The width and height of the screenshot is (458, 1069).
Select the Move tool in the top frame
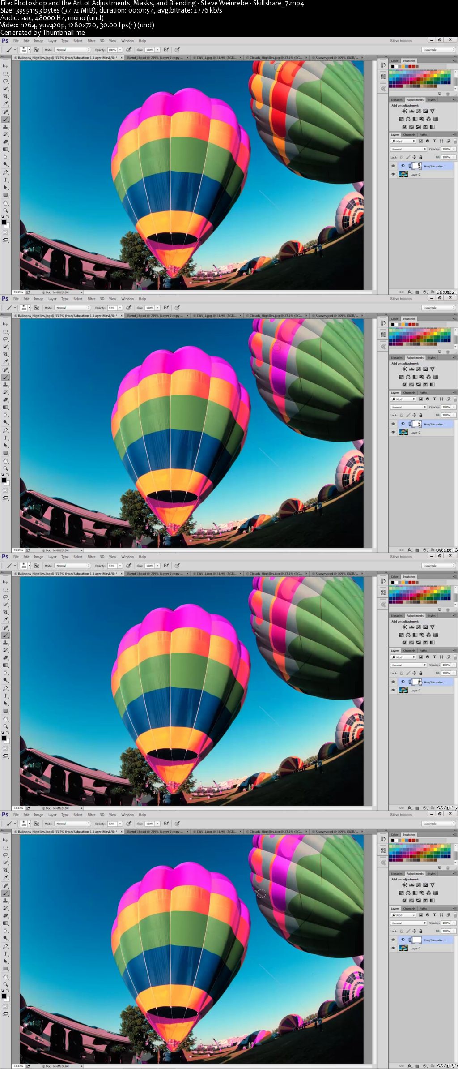point(6,66)
